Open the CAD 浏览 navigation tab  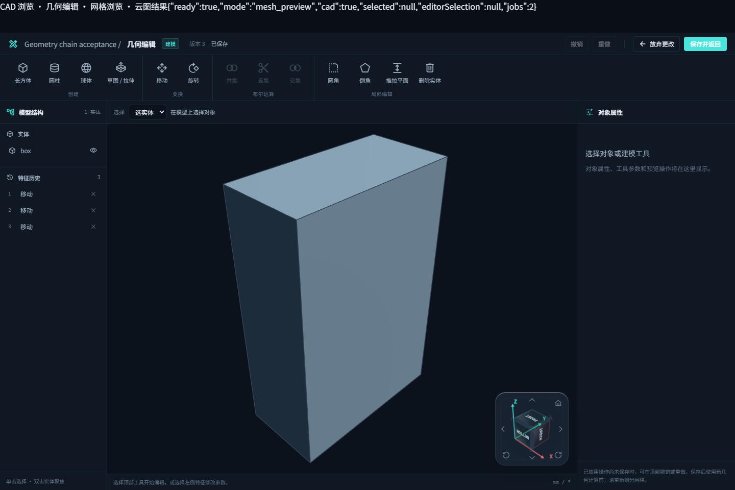click(x=17, y=7)
